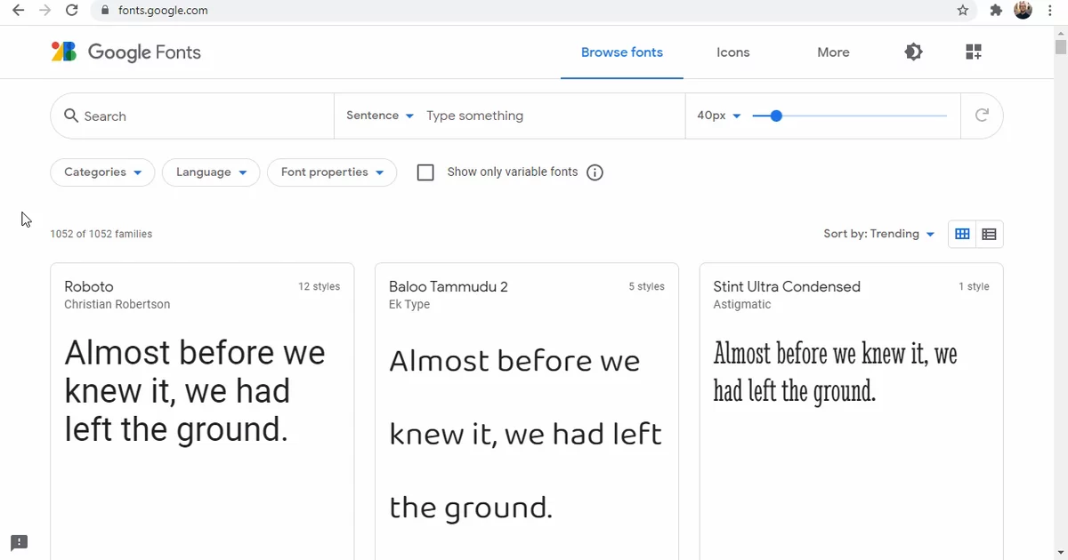This screenshot has height=560, width=1068.
Task: Click the variable fonts info icon
Action: point(595,172)
